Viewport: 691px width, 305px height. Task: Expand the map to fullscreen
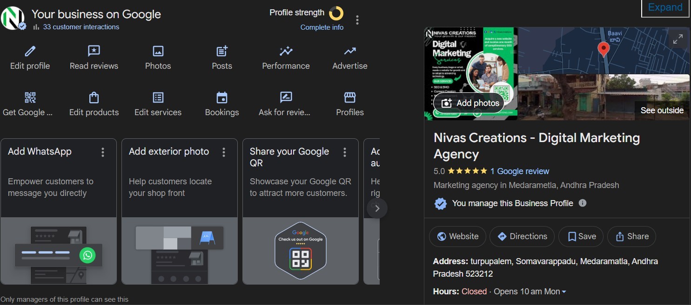[678, 39]
